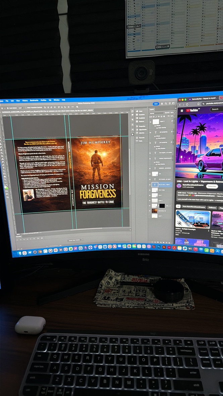Collapse effects arrow on Layer 3
The height and width of the screenshot is (396, 223).
click(x=174, y=122)
